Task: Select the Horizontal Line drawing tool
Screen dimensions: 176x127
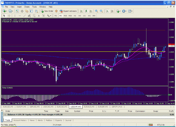Action: click(20, 16)
